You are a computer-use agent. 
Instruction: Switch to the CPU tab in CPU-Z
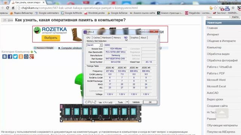tap(88, 37)
